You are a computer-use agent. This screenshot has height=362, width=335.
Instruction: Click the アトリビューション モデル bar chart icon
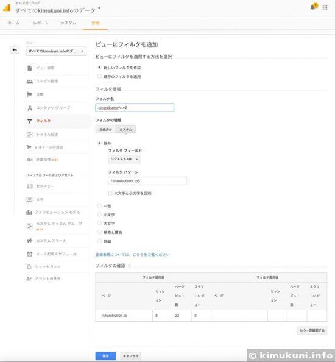point(29,212)
